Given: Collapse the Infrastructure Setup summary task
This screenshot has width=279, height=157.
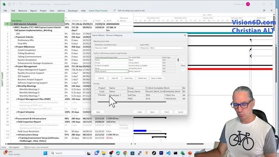Looking at the screenshot, I should tap(17, 135).
